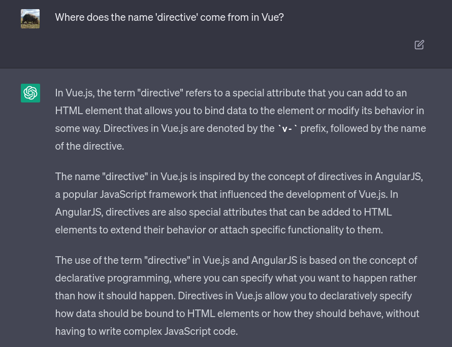
Task: Click the green ChatGPT logo icon
Action: [x=30, y=93]
